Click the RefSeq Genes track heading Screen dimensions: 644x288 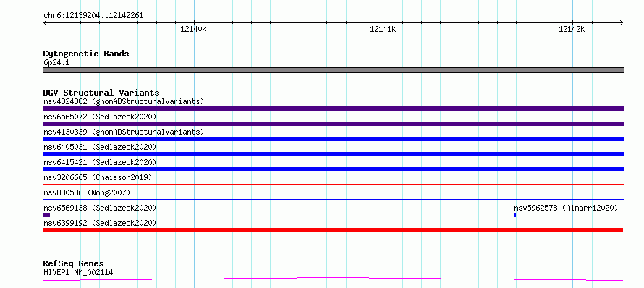point(74,263)
